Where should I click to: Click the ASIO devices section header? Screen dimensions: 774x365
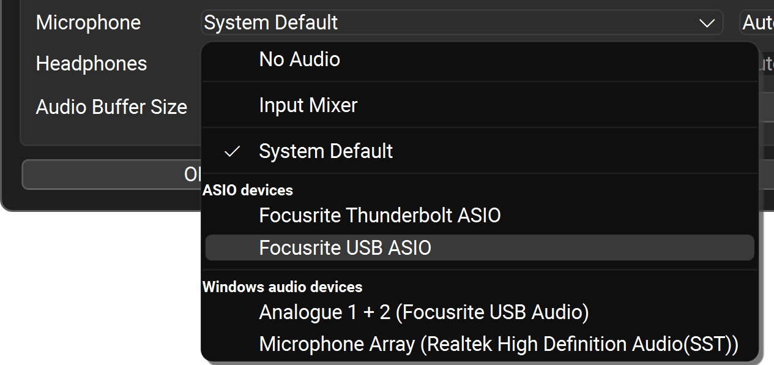pos(248,190)
